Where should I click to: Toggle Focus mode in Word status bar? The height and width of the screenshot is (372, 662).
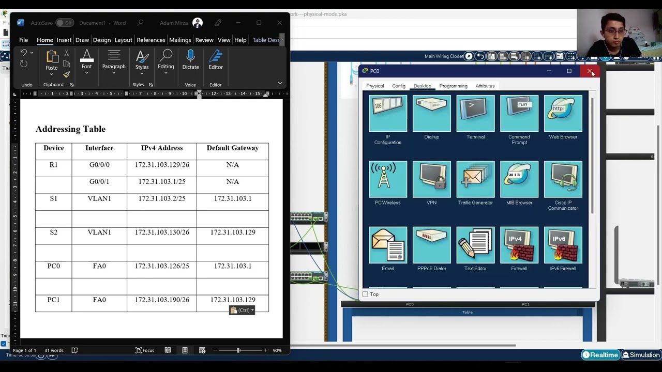(145, 350)
